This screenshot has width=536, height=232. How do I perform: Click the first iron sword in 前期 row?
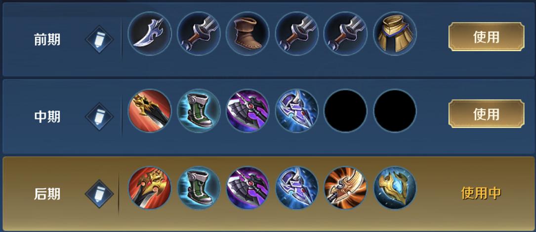point(199,33)
